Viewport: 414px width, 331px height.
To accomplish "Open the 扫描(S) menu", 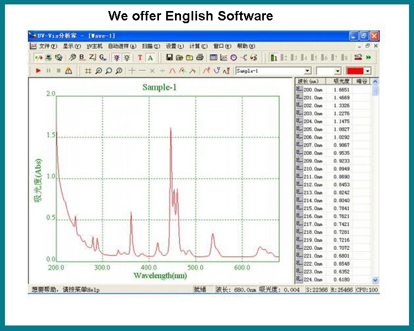I will (x=151, y=46).
